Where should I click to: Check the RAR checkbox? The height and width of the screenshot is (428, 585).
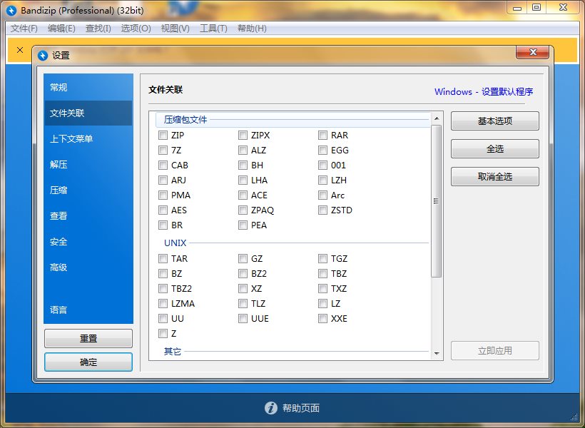pyautogui.click(x=322, y=135)
